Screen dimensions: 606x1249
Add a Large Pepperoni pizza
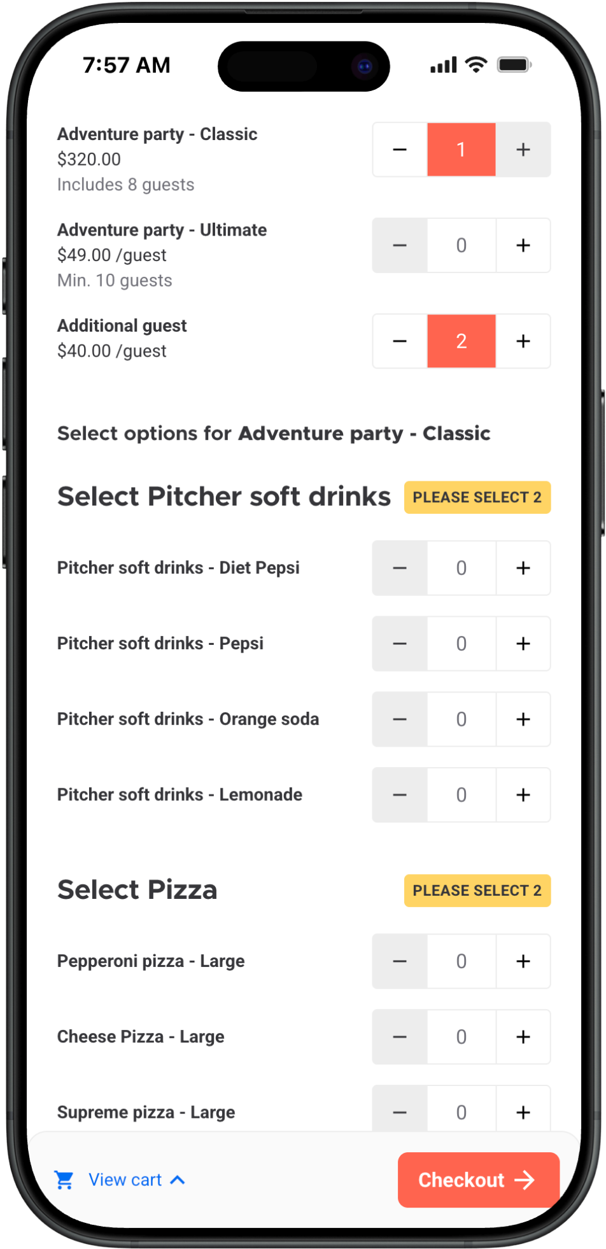coord(523,961)
